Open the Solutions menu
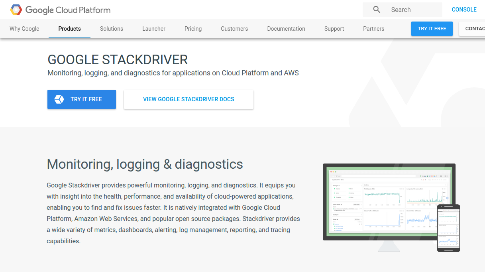 click(112, 29)
